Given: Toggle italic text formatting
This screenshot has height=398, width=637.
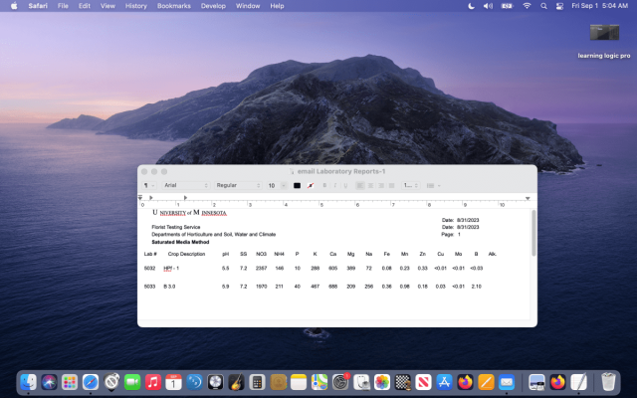Looking at the screenshot, I should (334, 186).
